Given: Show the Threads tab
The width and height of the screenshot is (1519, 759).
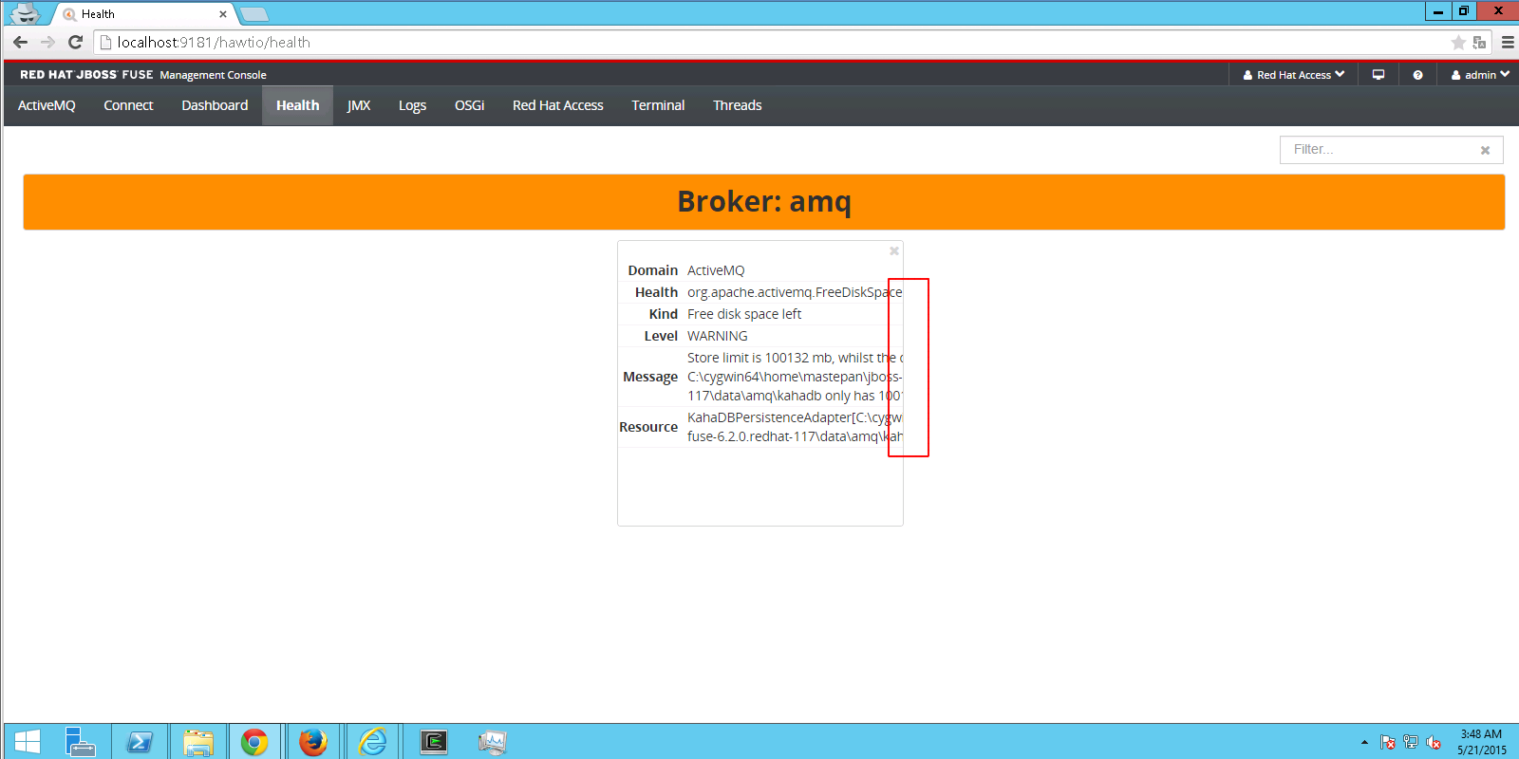Looking at the screenshot, I should tap(738, 105).
